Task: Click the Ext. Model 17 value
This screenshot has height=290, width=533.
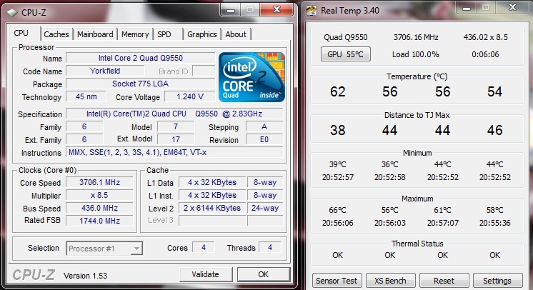Action: click(176, 140)
